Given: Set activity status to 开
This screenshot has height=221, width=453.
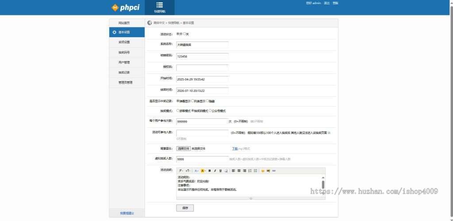Looking at the screenshot, I should 178,34.
